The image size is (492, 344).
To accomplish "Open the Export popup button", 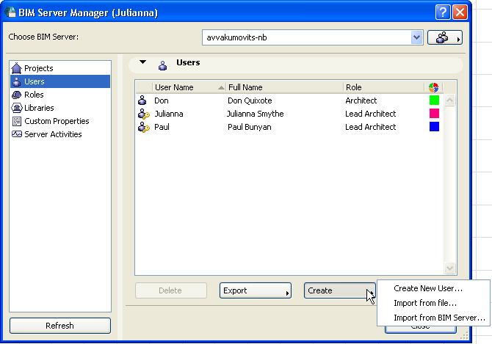I will coord(256,290).
